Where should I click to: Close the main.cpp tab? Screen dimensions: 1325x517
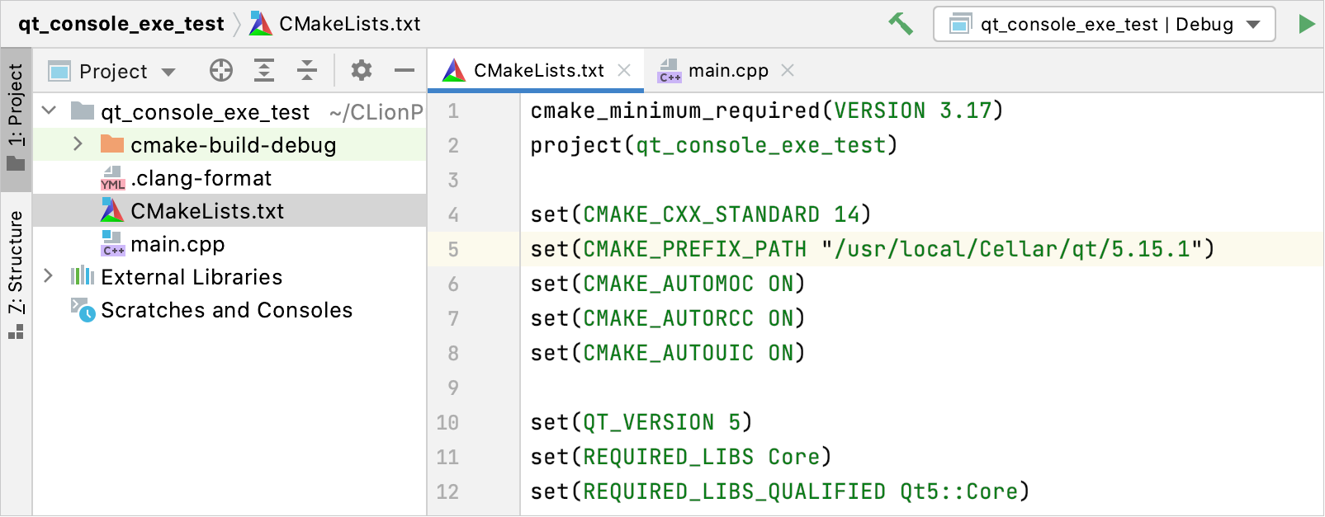(788, 71)
